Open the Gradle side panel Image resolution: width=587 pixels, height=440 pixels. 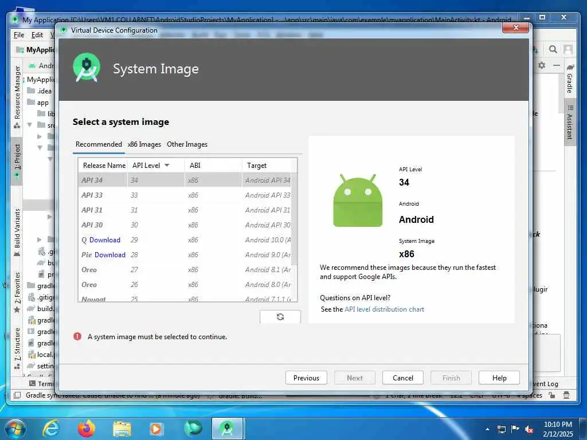coord(570,78)
